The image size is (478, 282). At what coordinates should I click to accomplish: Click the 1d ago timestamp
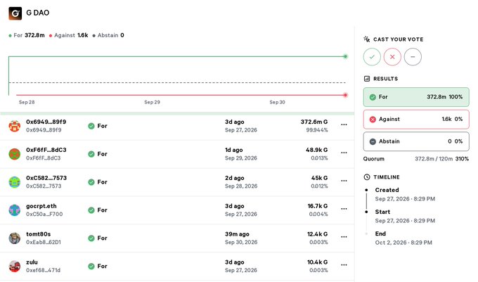click(x=234, y=150)
